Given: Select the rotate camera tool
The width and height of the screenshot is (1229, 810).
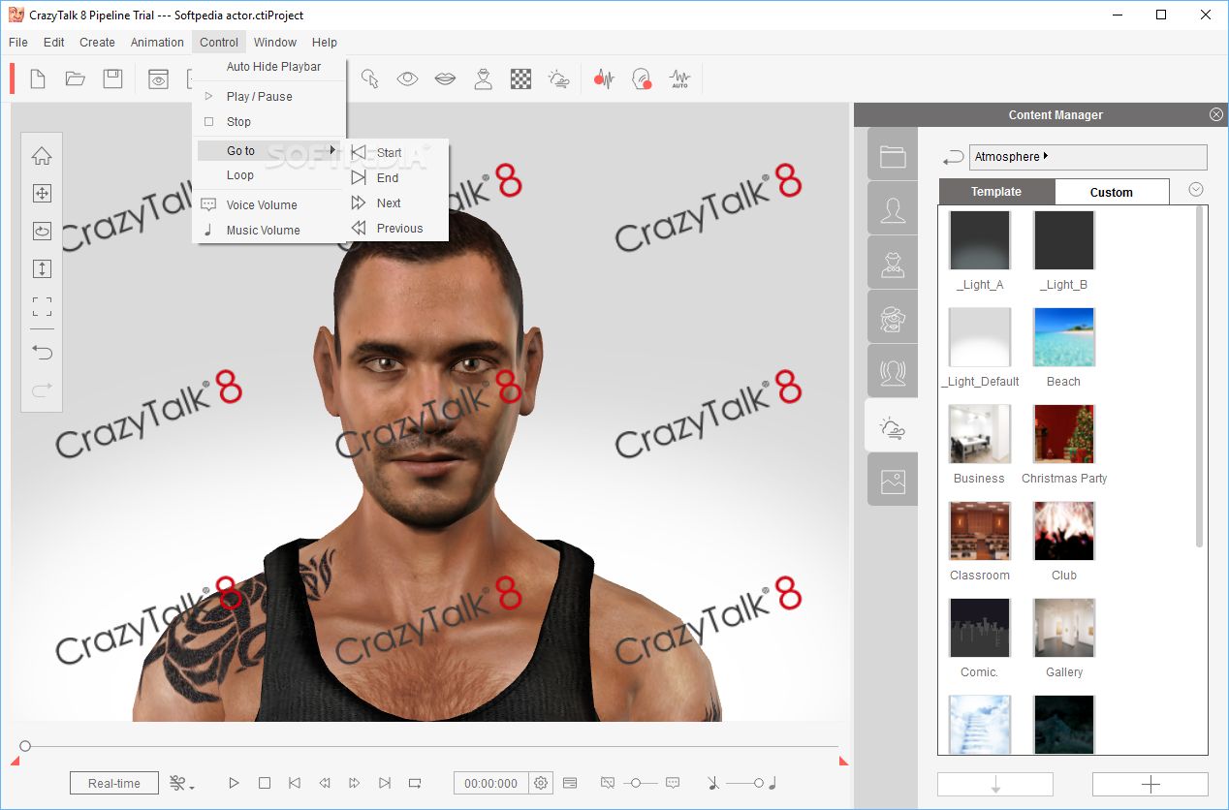Looking at the screenshot, I should [x=42, y=232].
